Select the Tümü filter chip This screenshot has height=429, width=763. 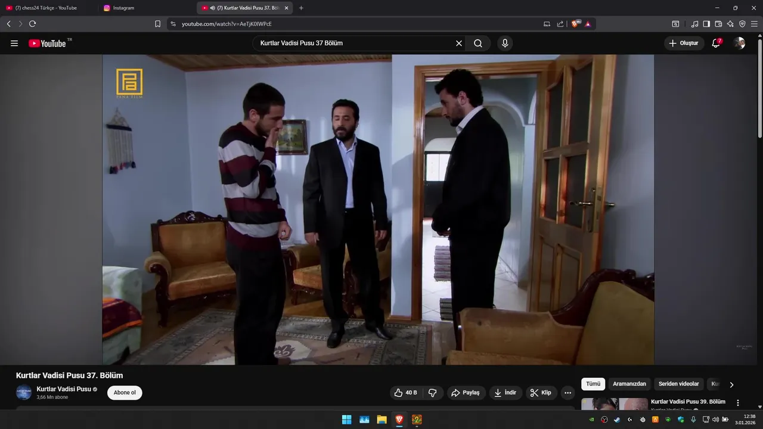[593, 384]
